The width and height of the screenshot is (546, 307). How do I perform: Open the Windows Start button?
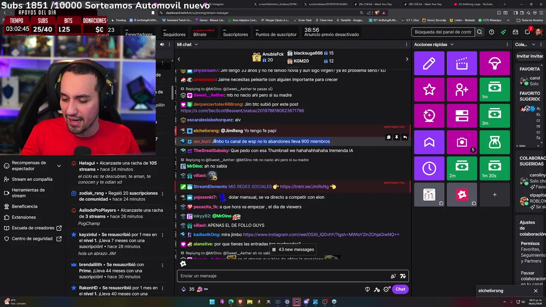(212, 302)
